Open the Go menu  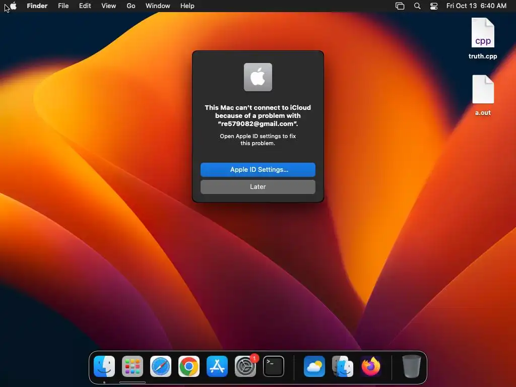[131, 6]
